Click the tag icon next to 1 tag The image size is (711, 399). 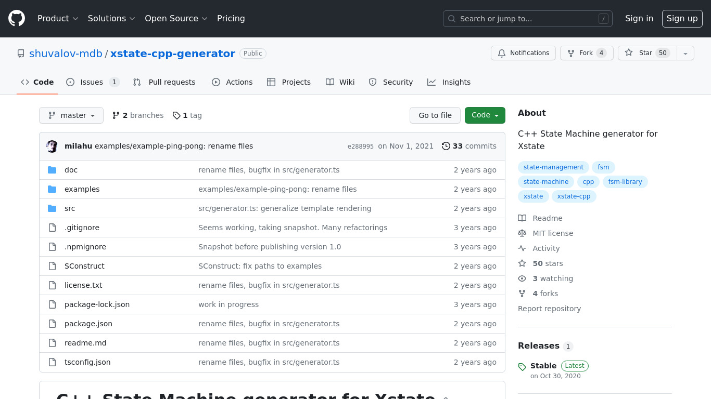click(x=176, y=115)
